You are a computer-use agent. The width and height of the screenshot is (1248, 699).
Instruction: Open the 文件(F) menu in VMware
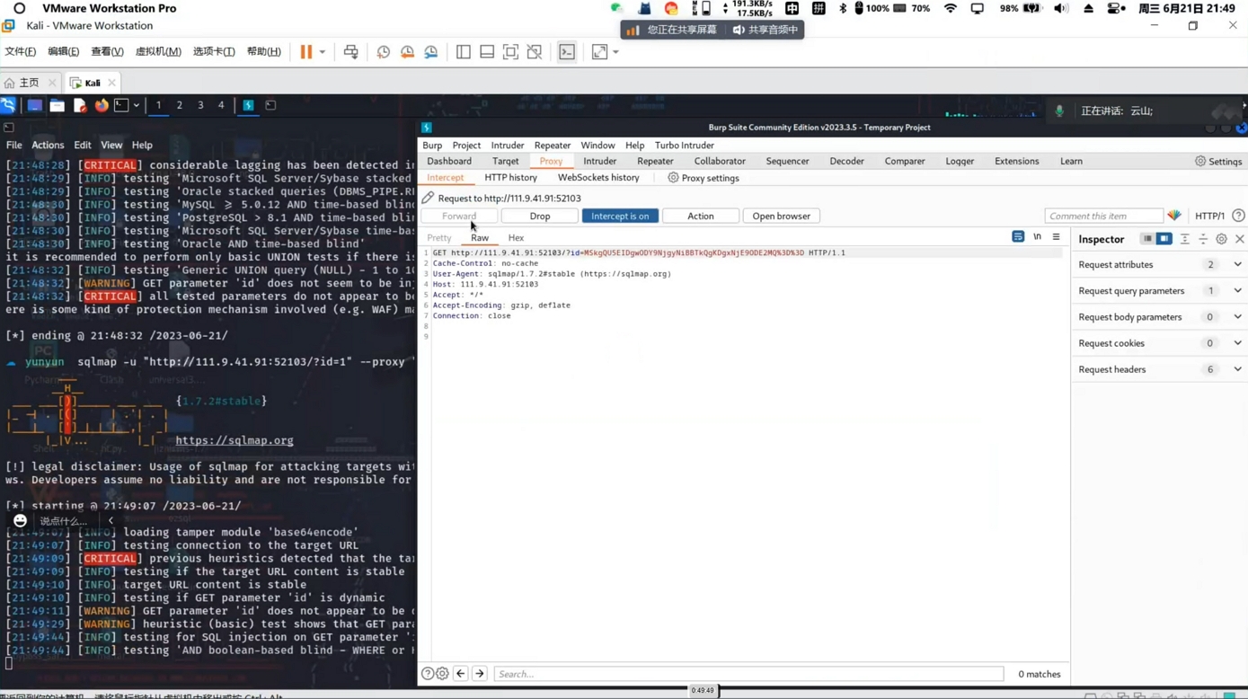pyautogui.click(x=21, y=52)
